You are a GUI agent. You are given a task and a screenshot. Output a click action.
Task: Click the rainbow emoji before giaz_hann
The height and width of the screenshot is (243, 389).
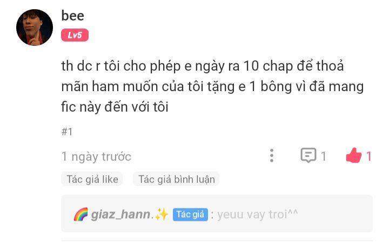pos(81,214)
